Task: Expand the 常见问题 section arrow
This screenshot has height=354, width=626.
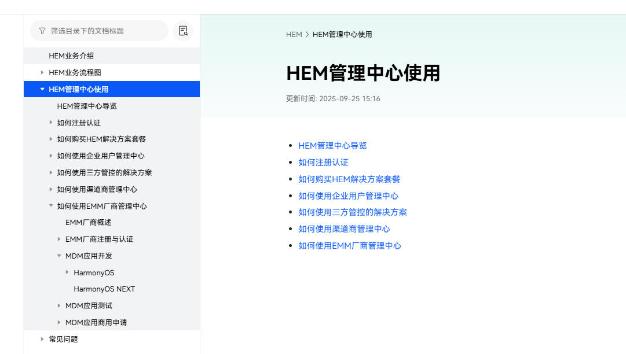Action: pos(42,339)
